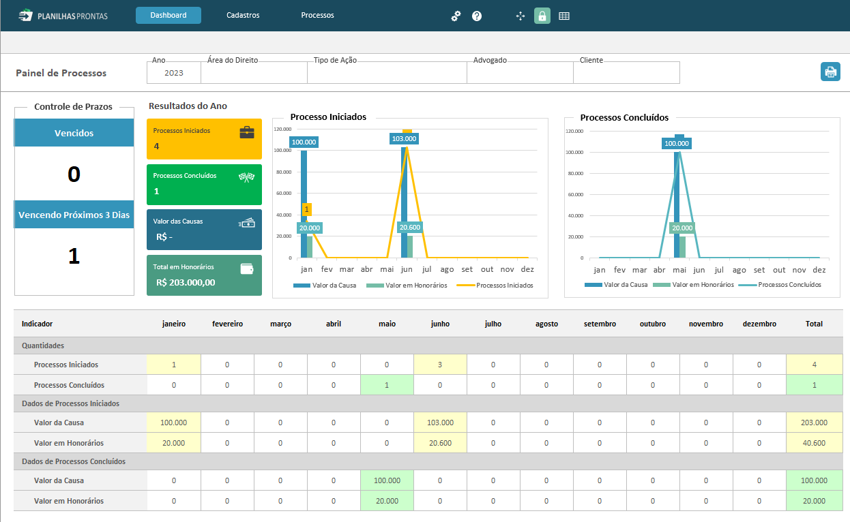Click the briefcase icon on Processos Iniciados
The image size is (850, 522).
click(247, 132)
